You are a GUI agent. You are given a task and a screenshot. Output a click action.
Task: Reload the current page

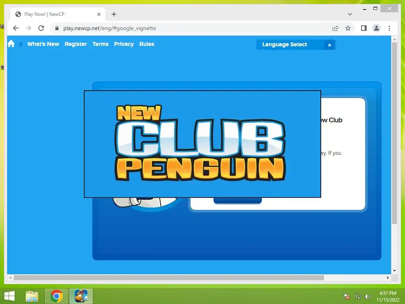tap(41, 28)
